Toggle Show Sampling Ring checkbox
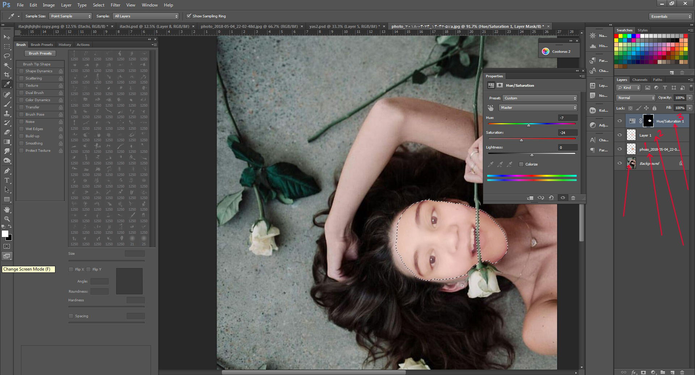This screenshot has height=375, width=695. pyautogui.click(x=189, y=16)
